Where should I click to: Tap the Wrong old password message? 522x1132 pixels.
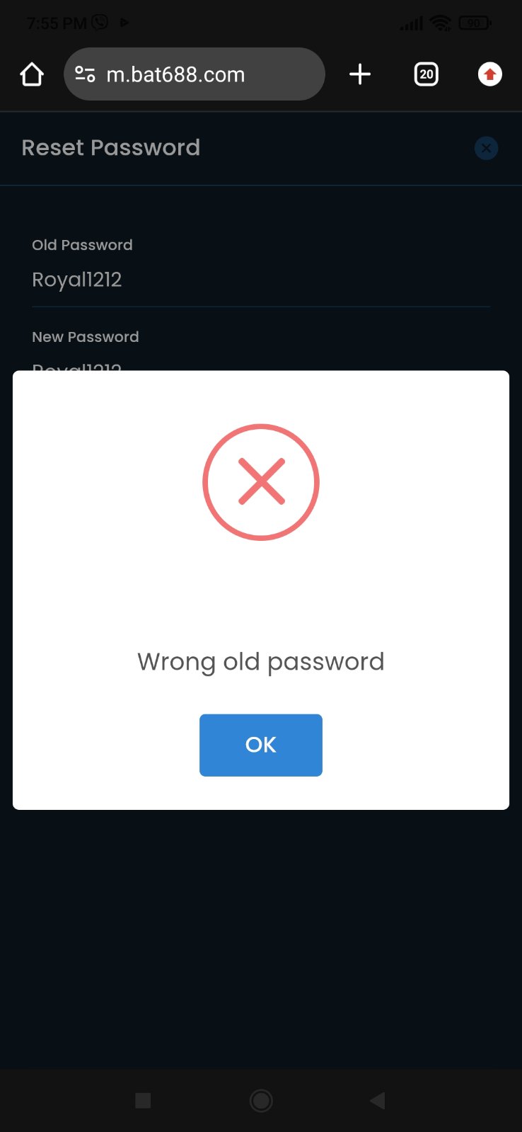click(x=261, y=662)
